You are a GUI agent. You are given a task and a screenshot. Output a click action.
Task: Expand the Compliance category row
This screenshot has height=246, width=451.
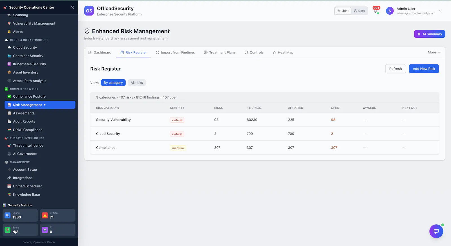click(x=264, y=147)
